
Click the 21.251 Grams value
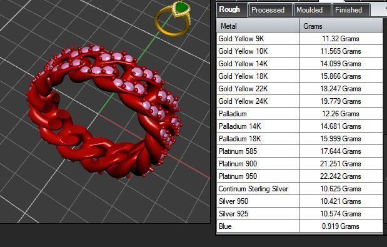pos(341,164)
